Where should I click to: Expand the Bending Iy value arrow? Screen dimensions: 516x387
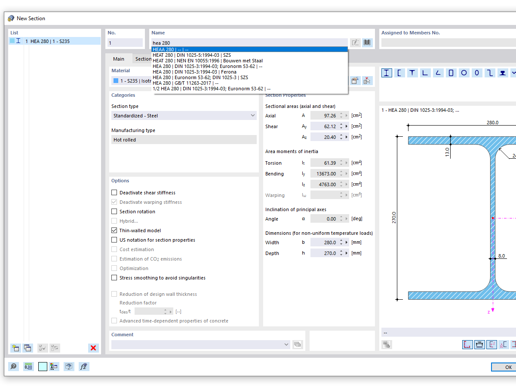coord(347,174)
